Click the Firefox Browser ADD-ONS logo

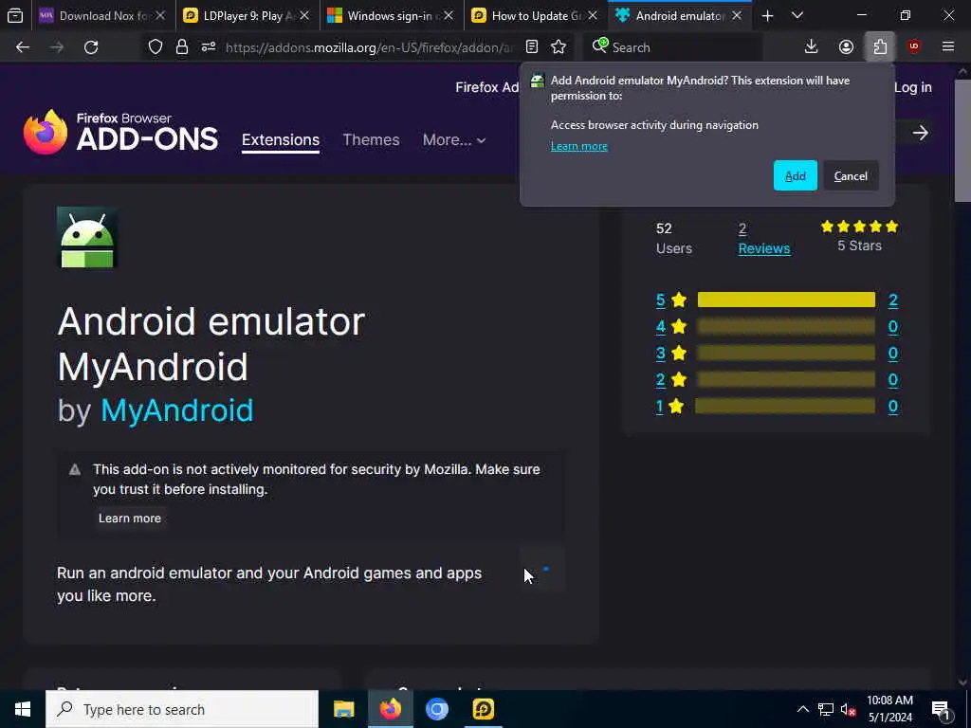(120, 132)
